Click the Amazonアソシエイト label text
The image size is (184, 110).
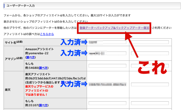39,49
